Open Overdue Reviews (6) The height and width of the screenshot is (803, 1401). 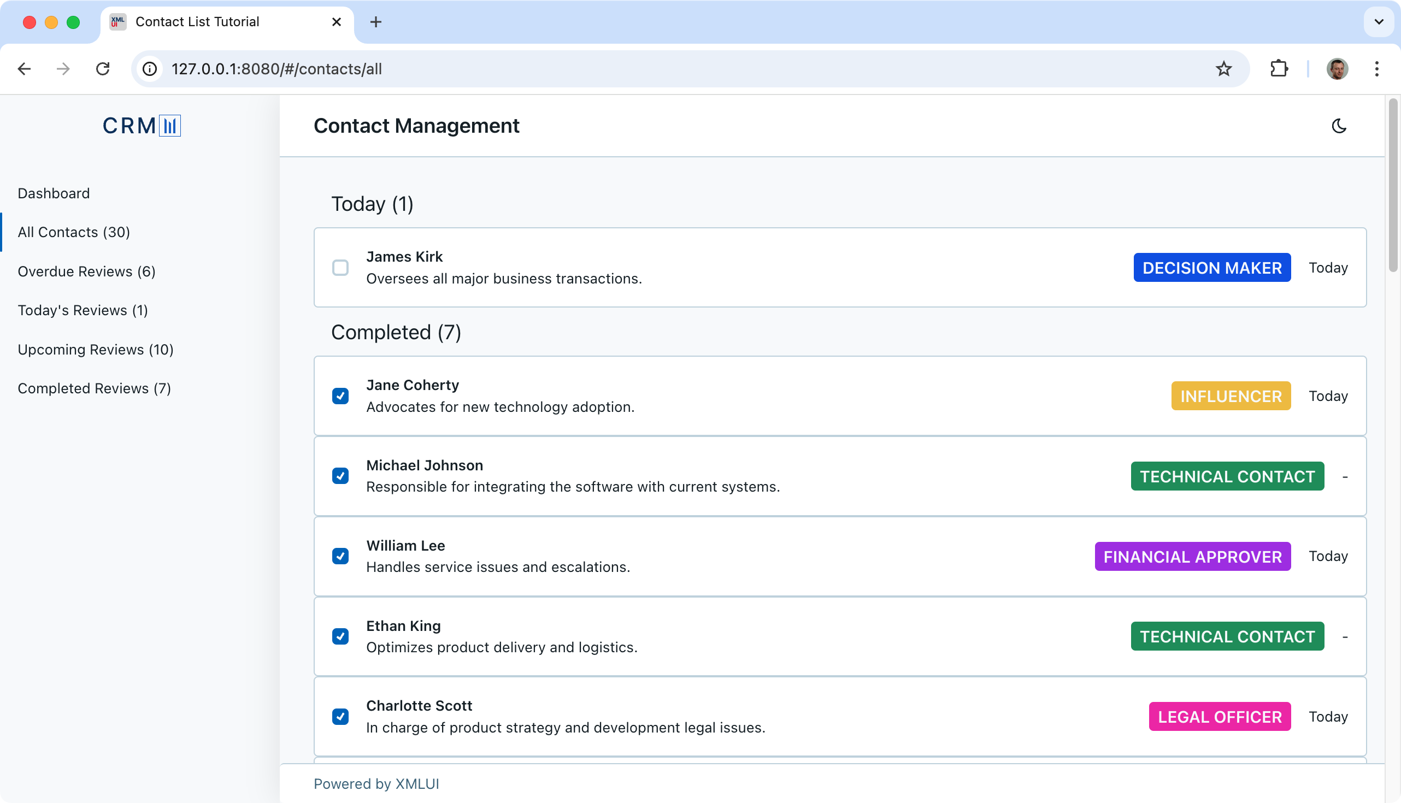[x=86, y=271]
